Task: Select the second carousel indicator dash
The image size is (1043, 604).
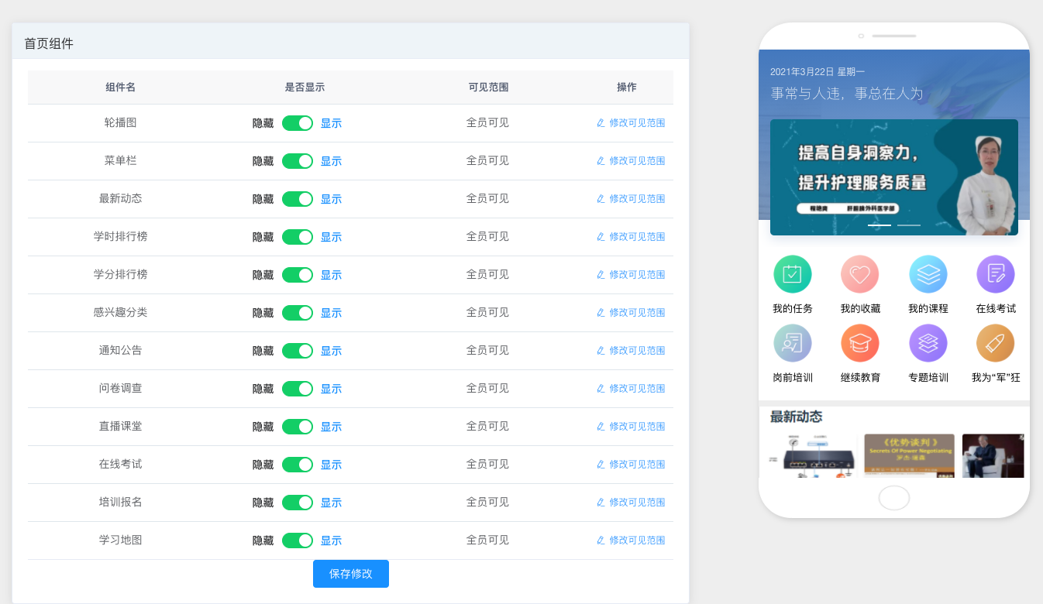Action: (908, 225)
